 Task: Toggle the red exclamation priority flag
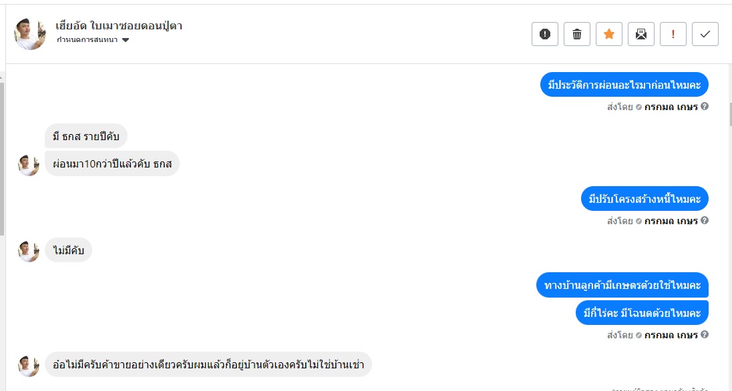[673, 34]
